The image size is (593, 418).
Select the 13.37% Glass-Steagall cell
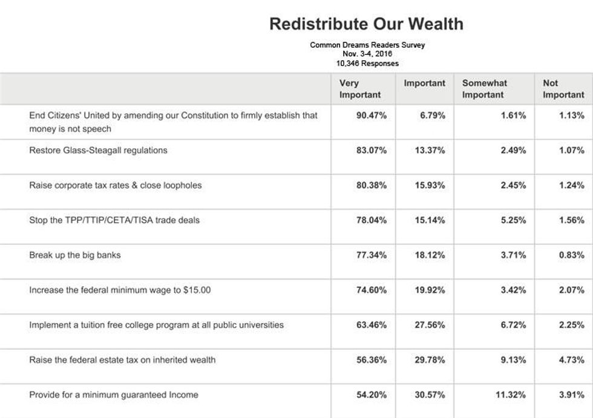point(430,151)
